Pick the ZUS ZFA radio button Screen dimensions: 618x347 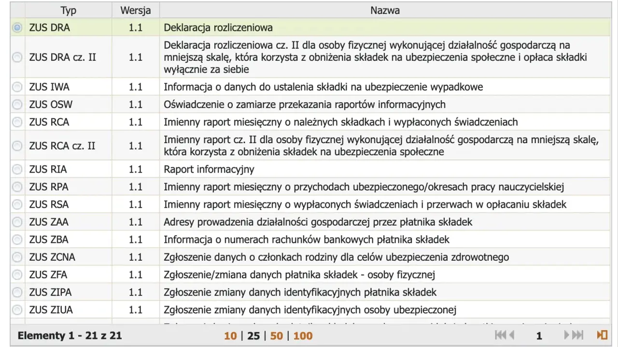point(17,275)
